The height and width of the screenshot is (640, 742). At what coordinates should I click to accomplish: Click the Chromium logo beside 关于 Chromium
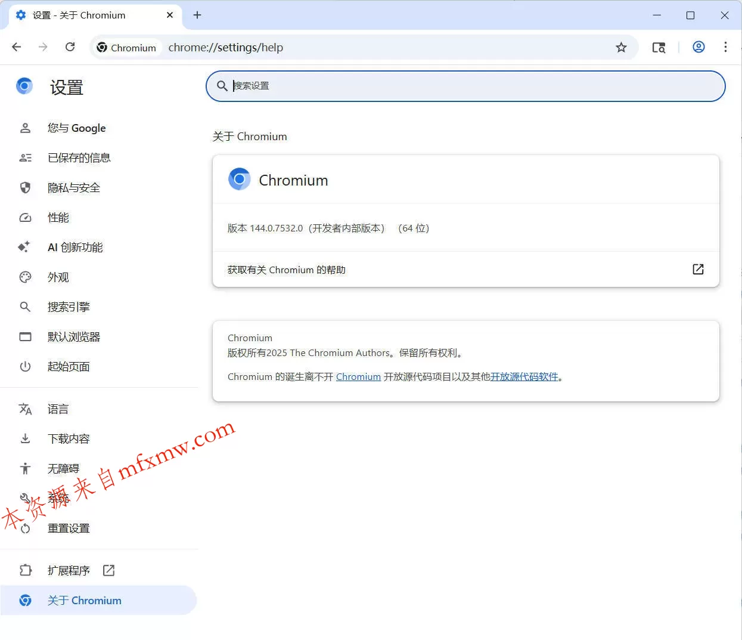click(25, 600)
